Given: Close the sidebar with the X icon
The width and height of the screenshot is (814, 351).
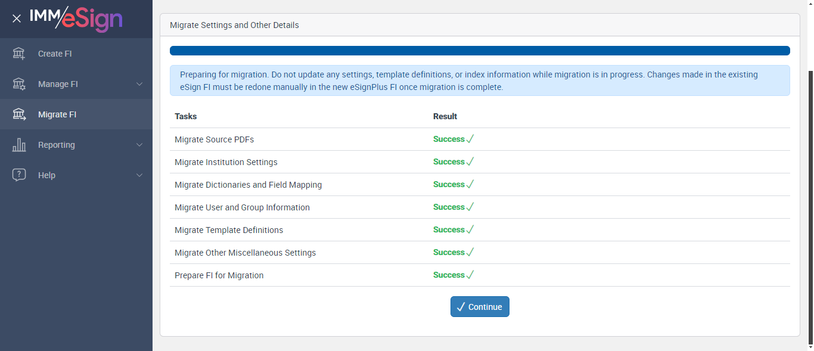Looking at the screenshot, I should [17, 18].
